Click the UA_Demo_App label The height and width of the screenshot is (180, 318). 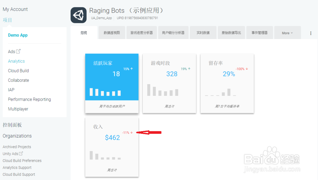point(101,18)
